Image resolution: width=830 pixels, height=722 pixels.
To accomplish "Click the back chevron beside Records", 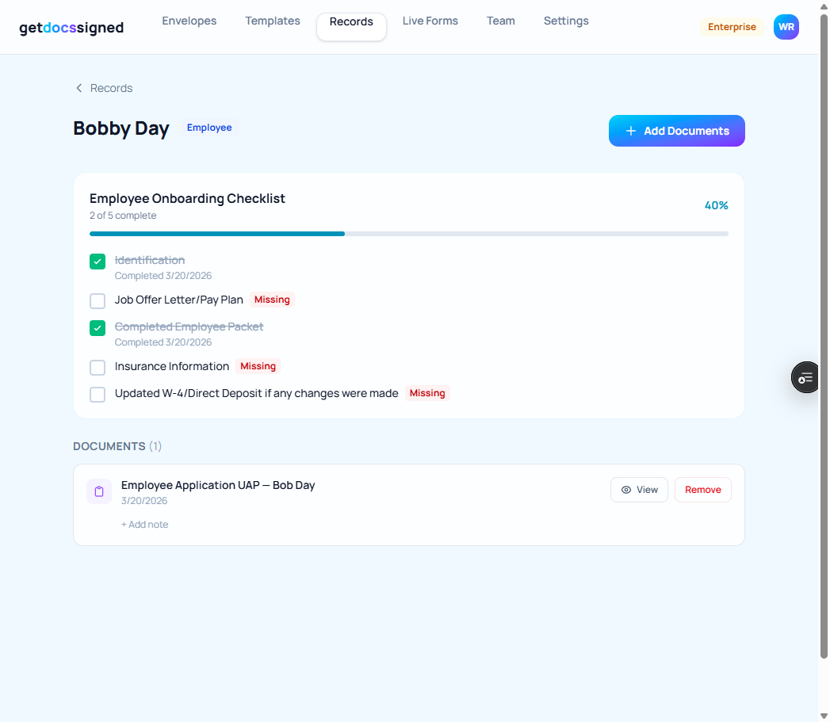I will click(78, 88).
